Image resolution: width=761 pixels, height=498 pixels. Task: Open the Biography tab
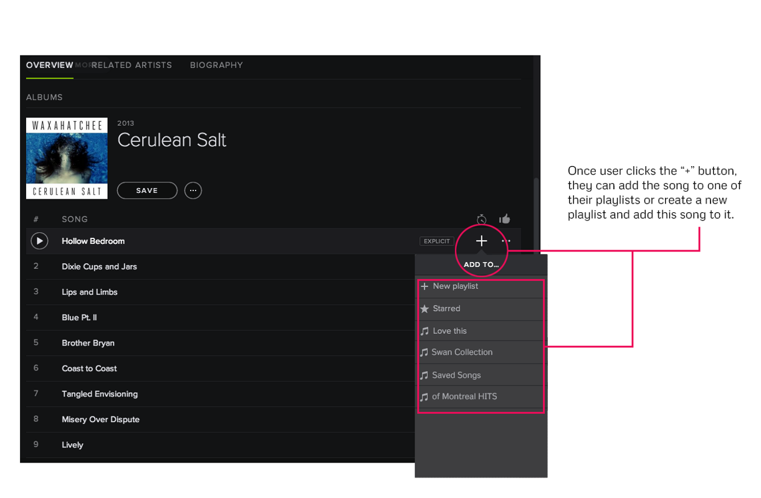(216, 65)
